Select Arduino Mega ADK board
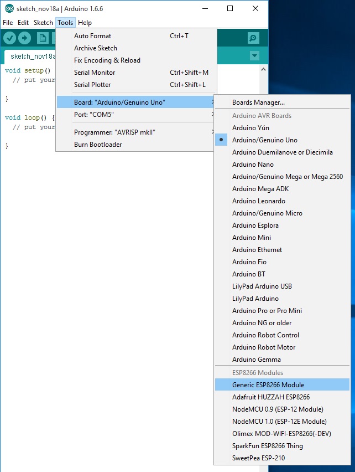The width and height of the screenshot is (355, 472). [283, 189]
